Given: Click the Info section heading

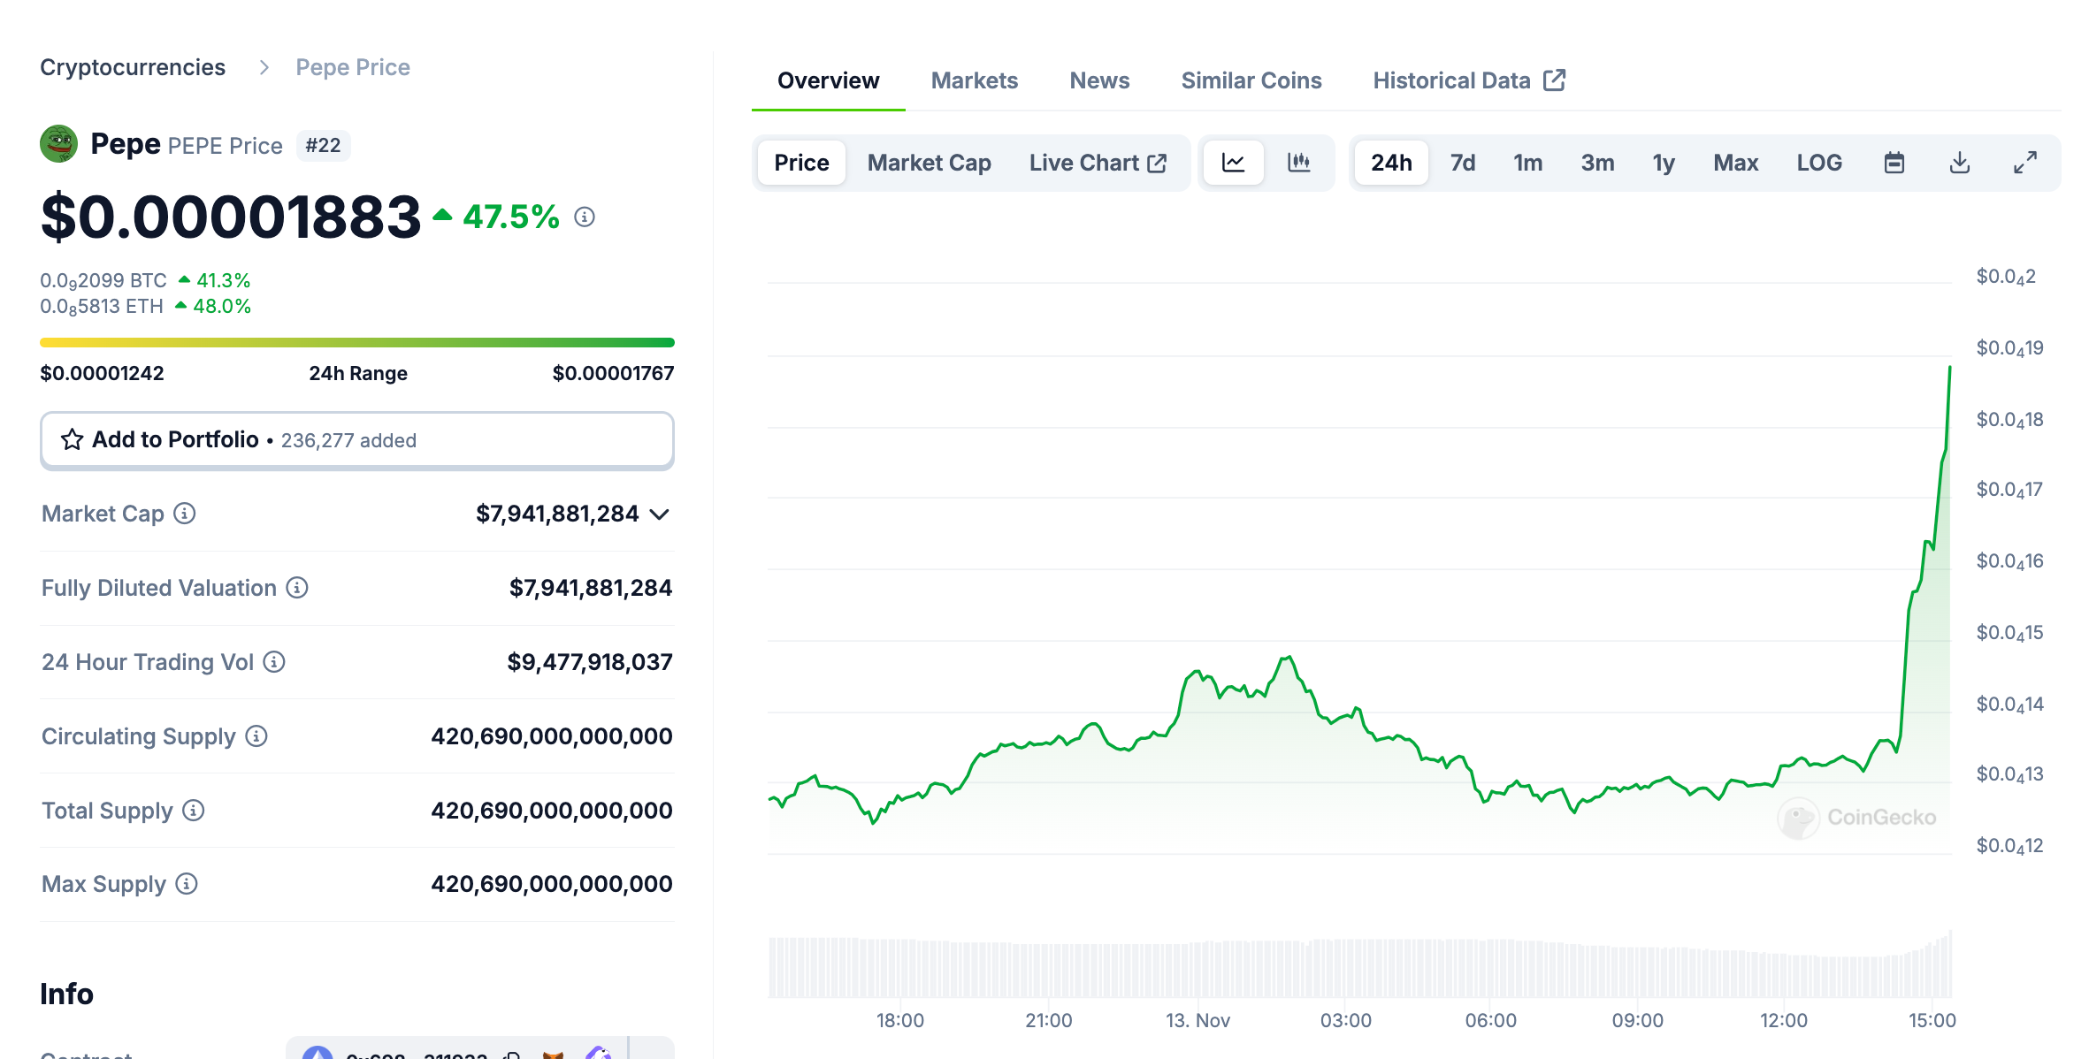Looking at the screenshot, I should coord(66,994).
